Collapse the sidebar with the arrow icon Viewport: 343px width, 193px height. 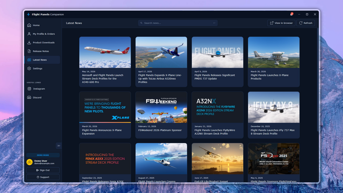(59, 146)
